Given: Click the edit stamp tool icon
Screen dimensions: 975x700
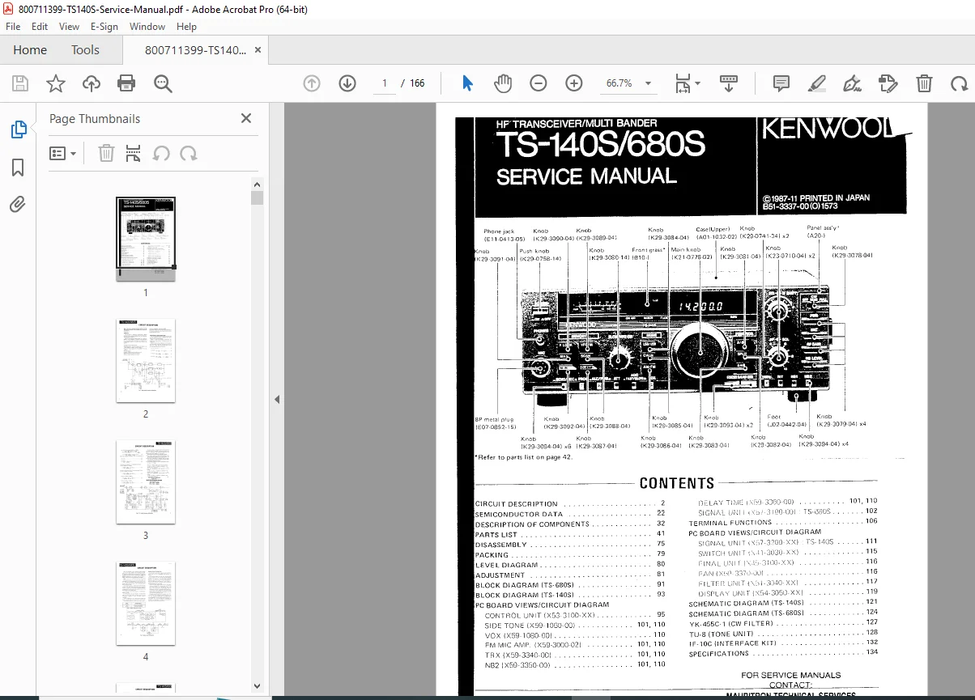Looking at the screenshot, I should click(888, 83).
